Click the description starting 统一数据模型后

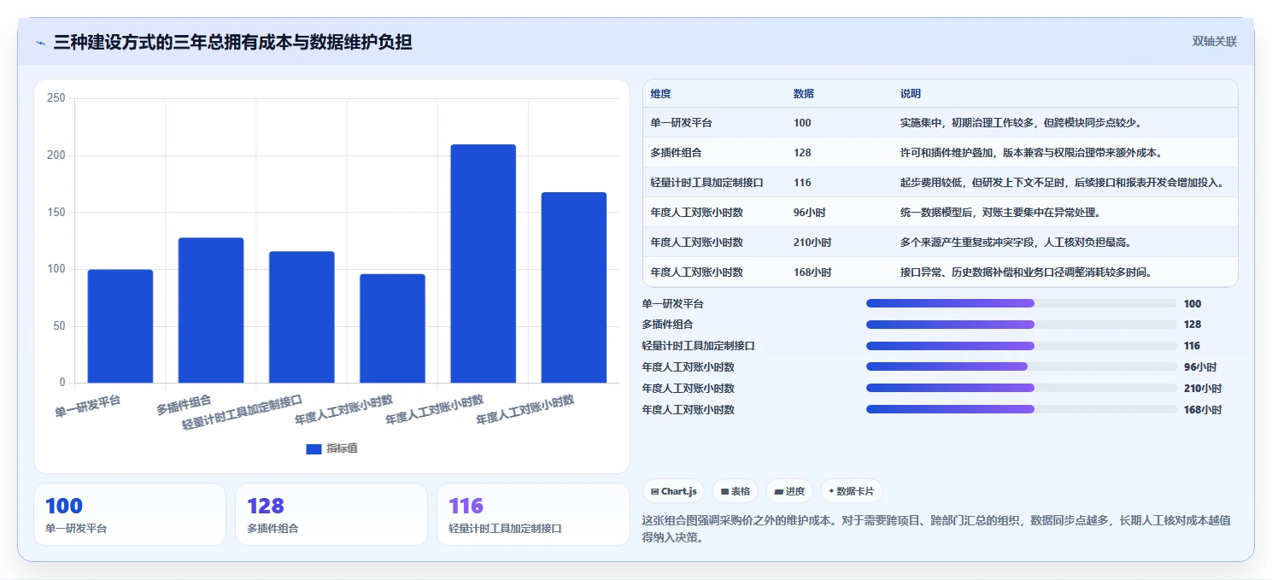click(1000, 213)
